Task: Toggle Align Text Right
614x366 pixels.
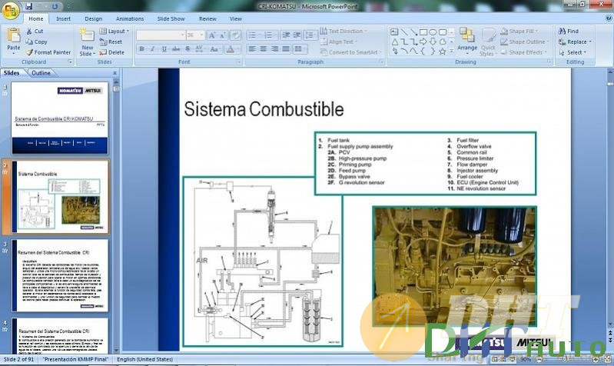Action: [x=275, y=49]
